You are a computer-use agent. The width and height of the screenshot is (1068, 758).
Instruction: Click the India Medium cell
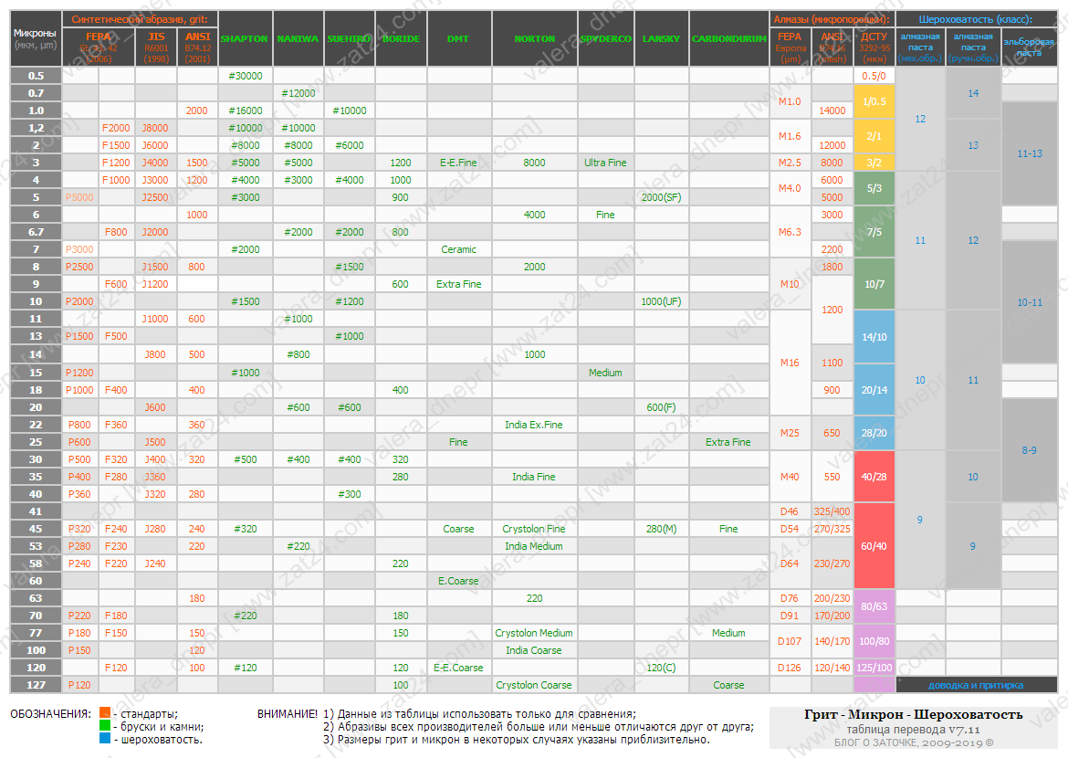pyautogui.click(x=534, y=546)
